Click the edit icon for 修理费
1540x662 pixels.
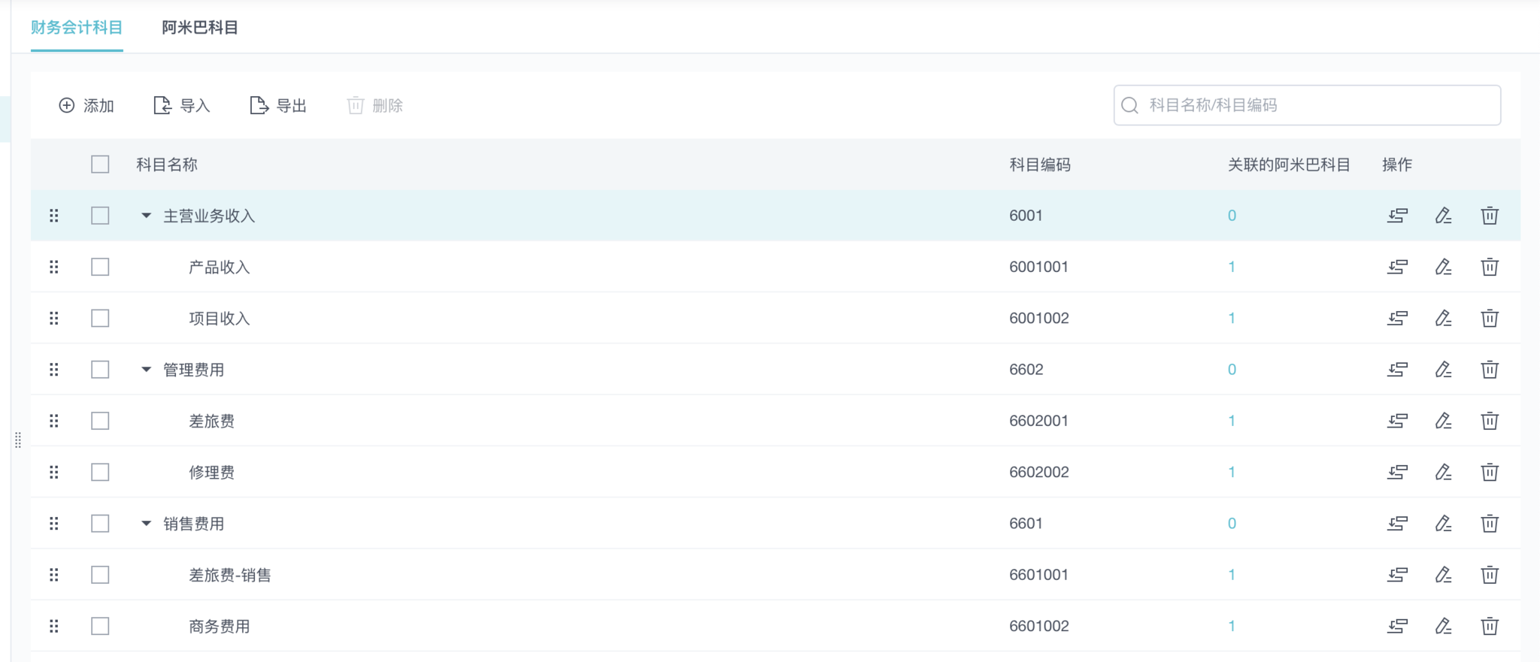coord(1443,472)
